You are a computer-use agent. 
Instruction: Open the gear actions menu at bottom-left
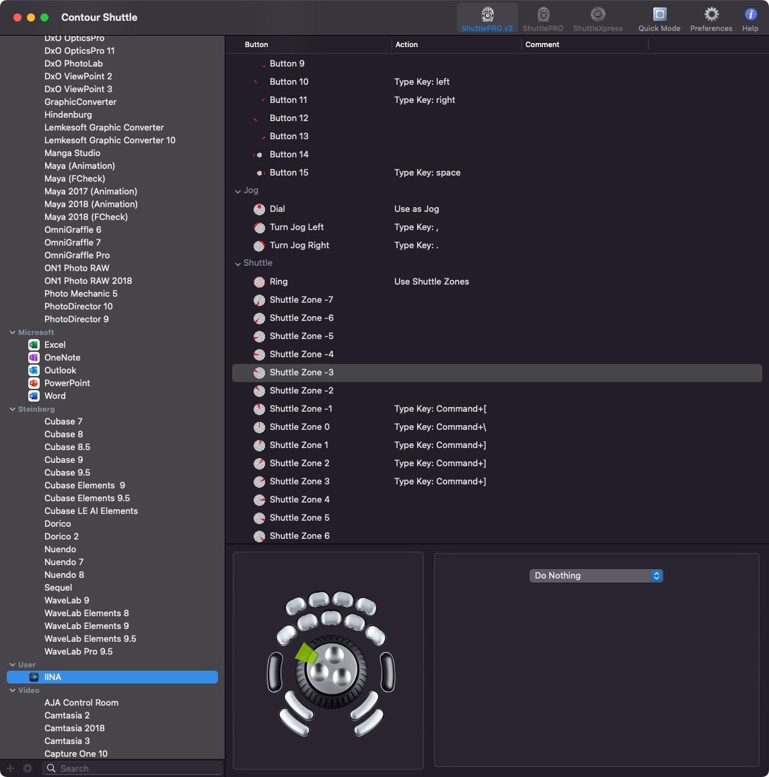pos(28,768)
